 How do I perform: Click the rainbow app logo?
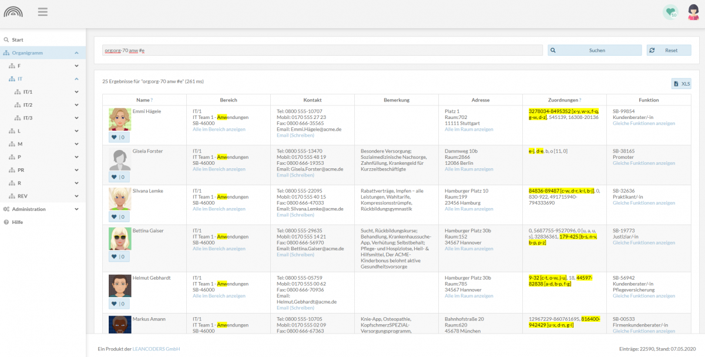14,12
